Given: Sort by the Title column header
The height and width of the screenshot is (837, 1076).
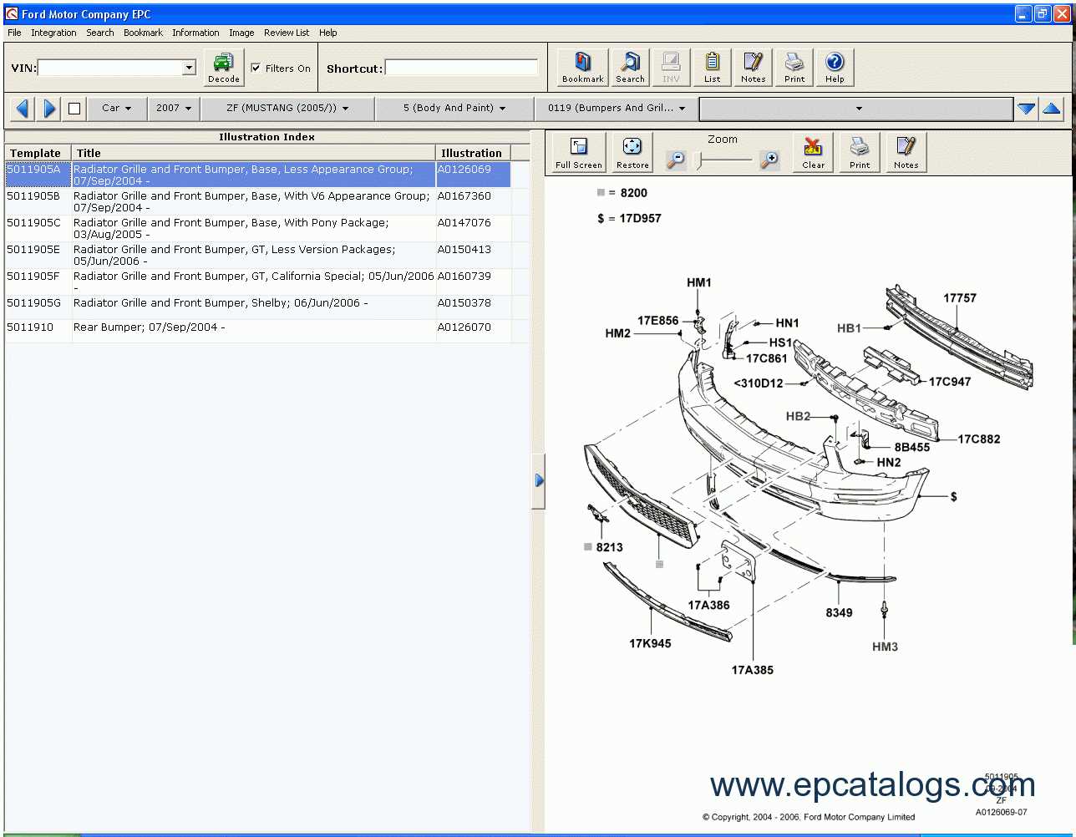Looking at the screenshot, I should click(x=254, y=153).
